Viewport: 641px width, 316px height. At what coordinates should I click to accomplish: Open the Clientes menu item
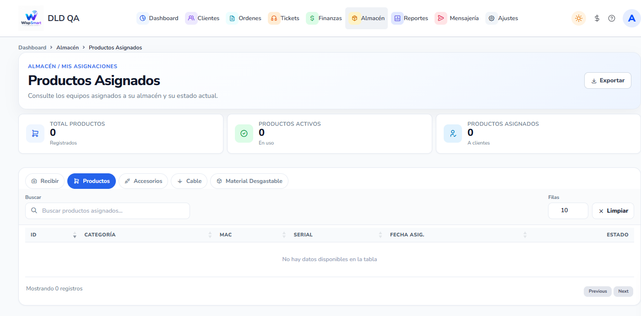[x=203, y=18]
